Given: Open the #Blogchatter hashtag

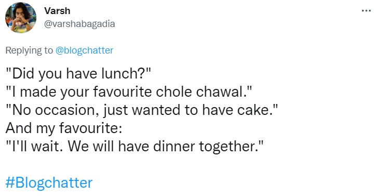Looking at the screenshot, I should coord(49,183).
